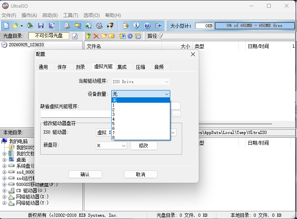Click the 取消 button
This screenshot has height=219, width=297.
(141, 174)
